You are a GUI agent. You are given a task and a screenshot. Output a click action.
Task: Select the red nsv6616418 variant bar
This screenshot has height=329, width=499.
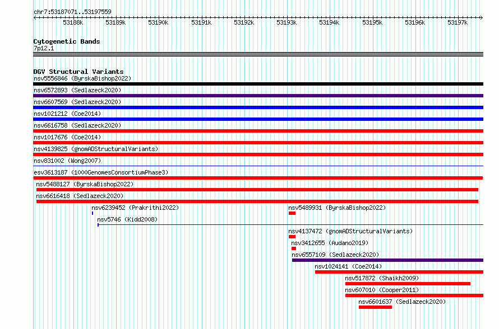tap(257, 201)
